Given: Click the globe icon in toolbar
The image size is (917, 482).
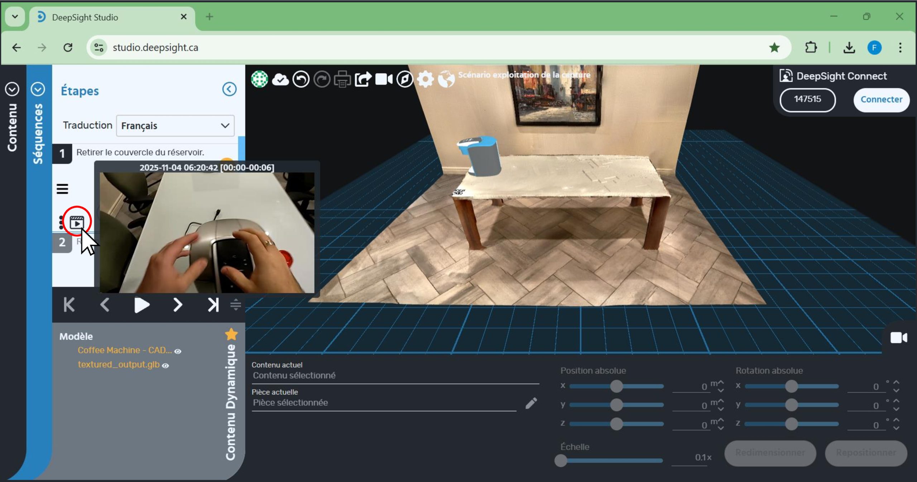Looking at the screenshot, I should [x=446, y=79].
